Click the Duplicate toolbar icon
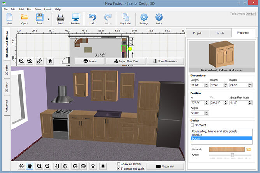 point(126,17)
